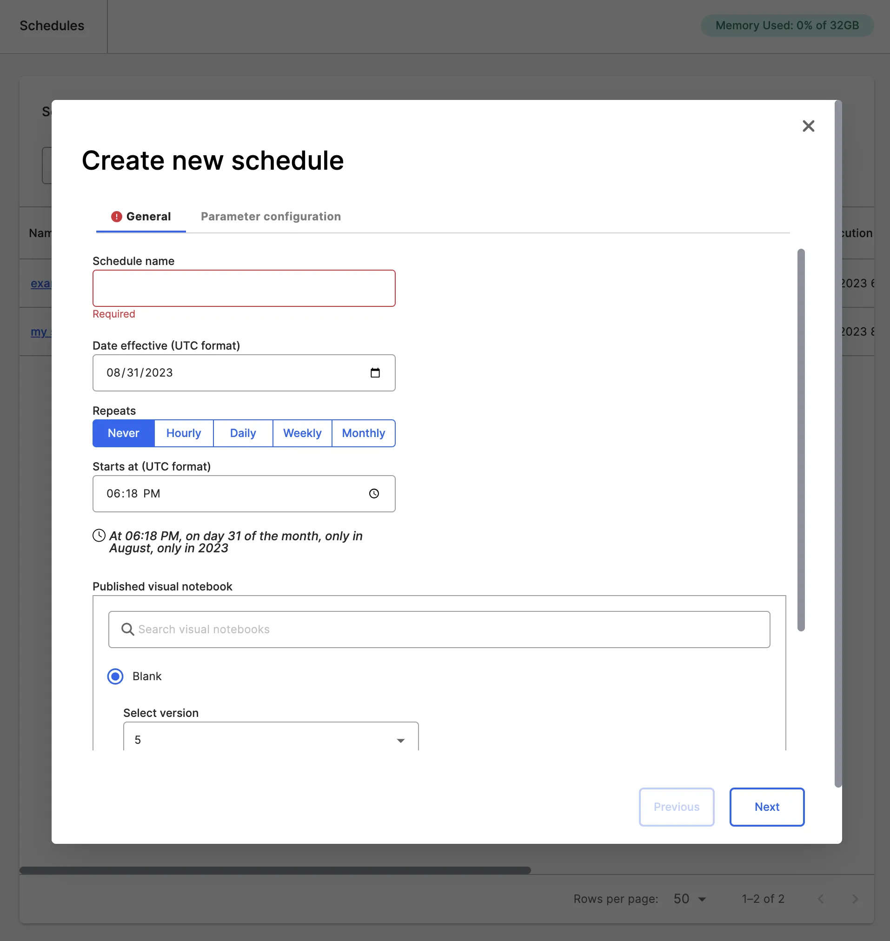
Task: Set repeats to Monthly
Action: click(x=364, y=433)
